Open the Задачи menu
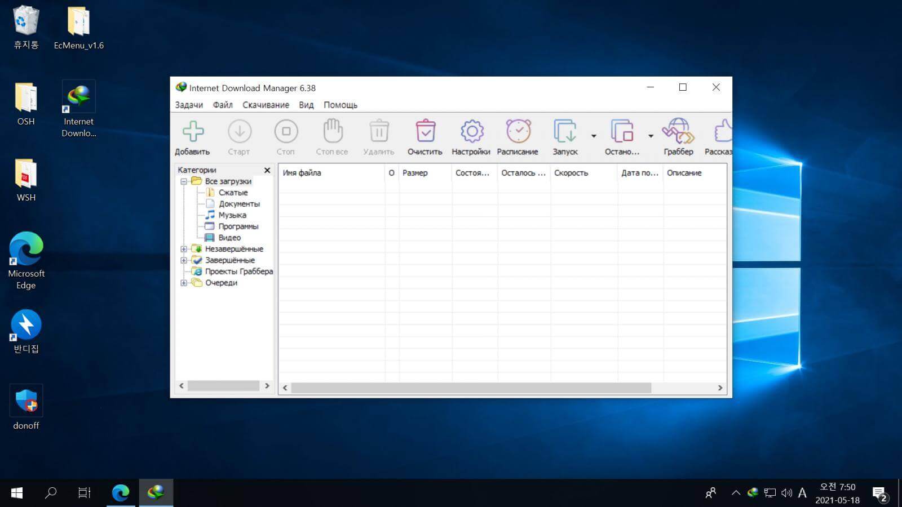Viewport: 902px width, 507px height. (x=189, y=105)
